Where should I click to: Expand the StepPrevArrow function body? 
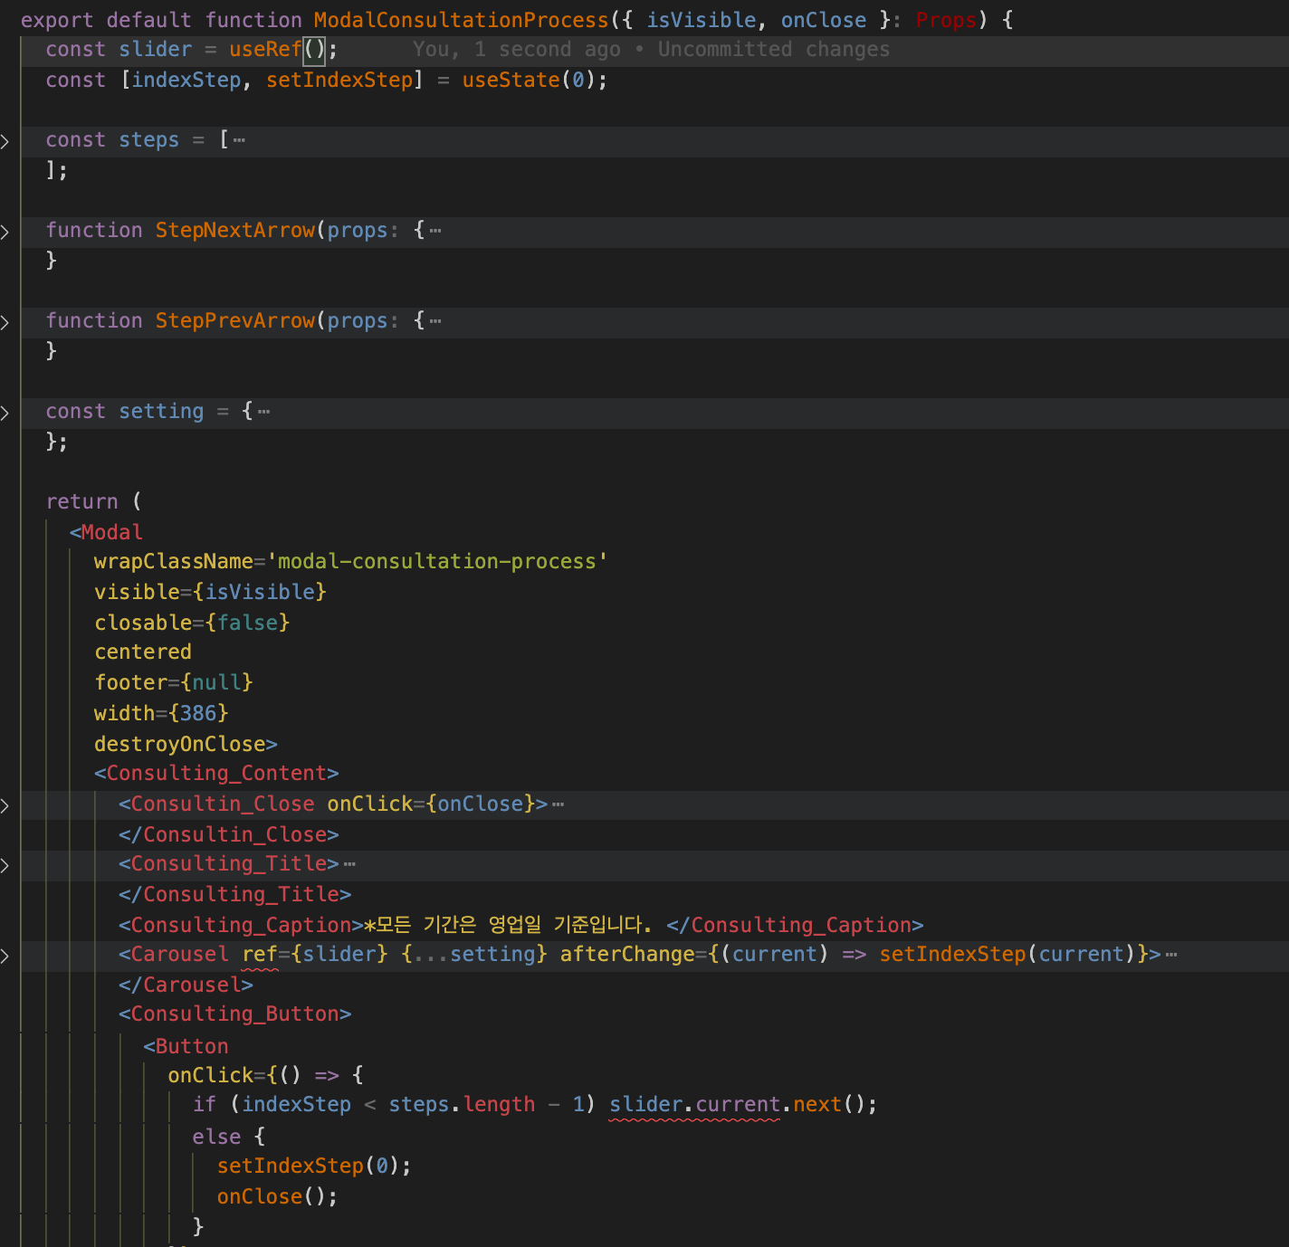coord(5,321)
